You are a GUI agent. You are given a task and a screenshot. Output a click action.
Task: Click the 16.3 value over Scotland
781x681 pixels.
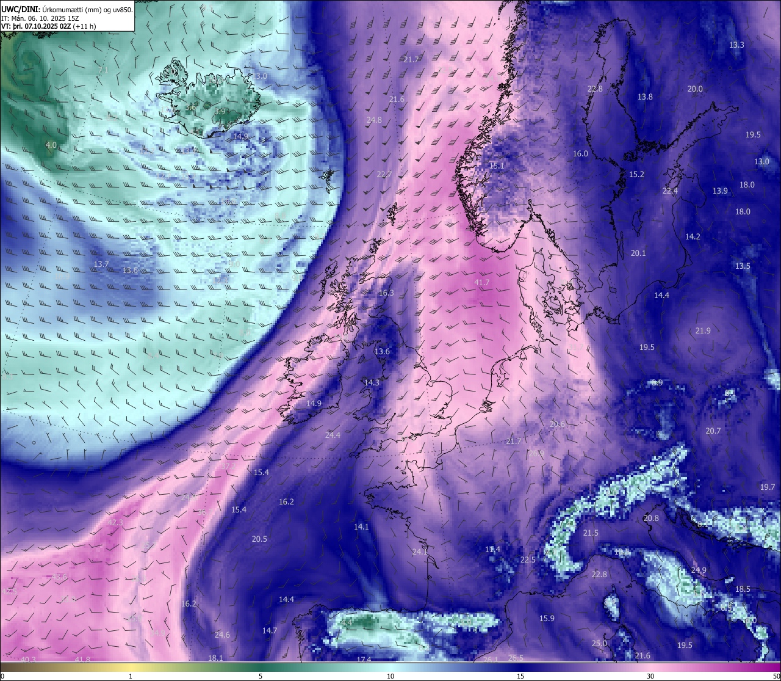coord(386,293)
